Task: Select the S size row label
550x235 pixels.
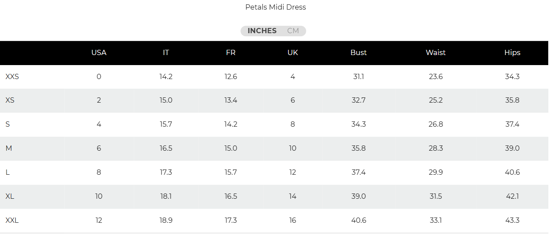Action: tap(8, 124)
